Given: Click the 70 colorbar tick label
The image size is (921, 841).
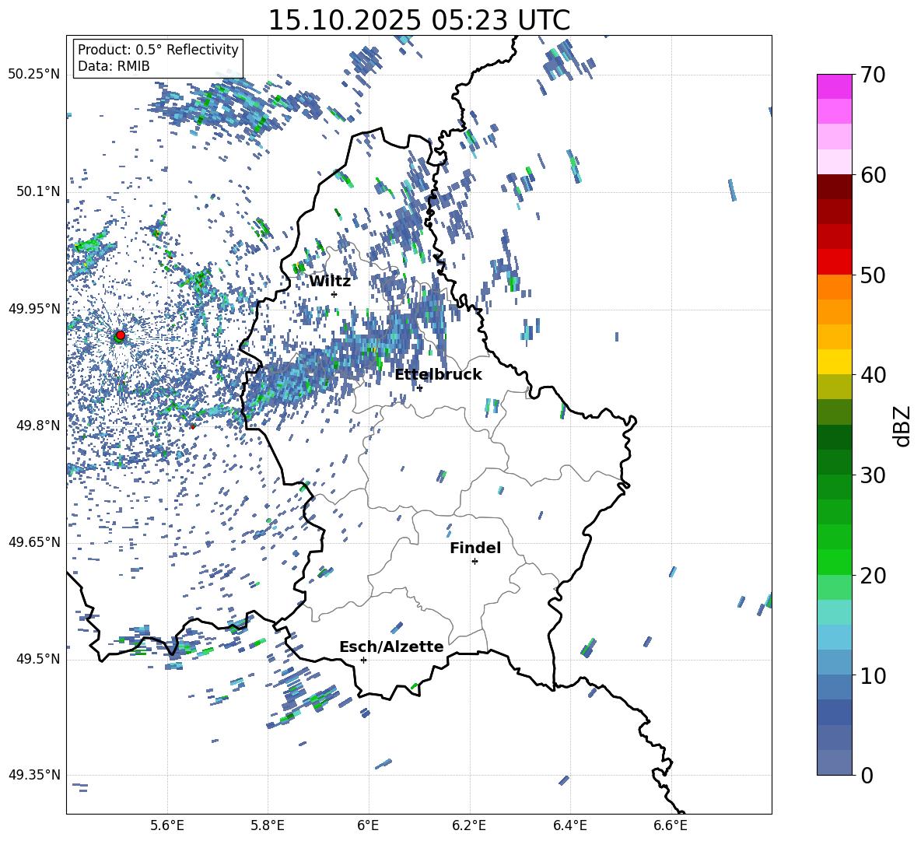Looking at the screenshot, I should pos(873,75).
